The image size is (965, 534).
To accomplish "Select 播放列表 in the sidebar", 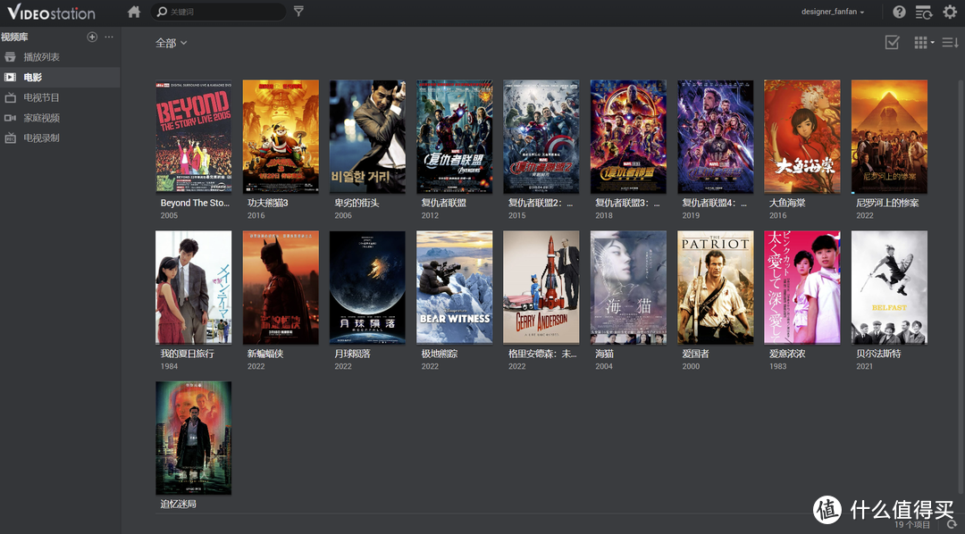I will click(41, 57).
